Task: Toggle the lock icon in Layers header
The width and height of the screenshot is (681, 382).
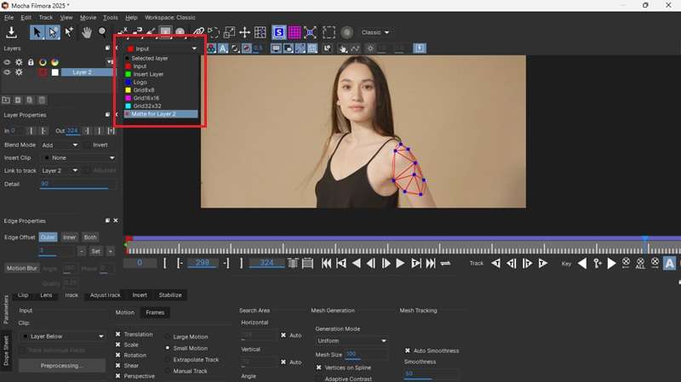Action: pyautogui.click(x=31, y=62)
